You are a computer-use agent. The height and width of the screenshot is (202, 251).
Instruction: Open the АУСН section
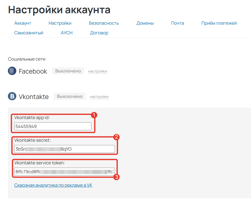(67, 33)
